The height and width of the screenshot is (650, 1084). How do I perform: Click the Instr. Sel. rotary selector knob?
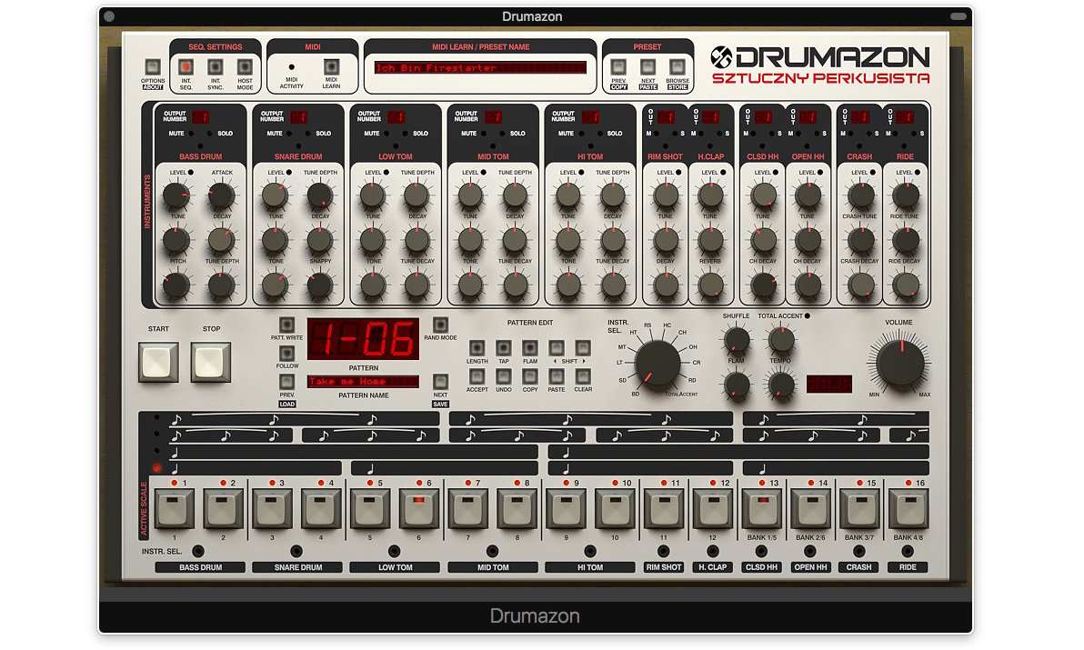[x=657, y=364]
